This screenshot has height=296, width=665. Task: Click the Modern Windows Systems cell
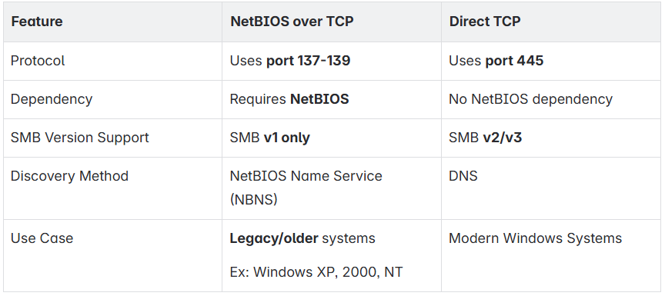coord(535,238)
